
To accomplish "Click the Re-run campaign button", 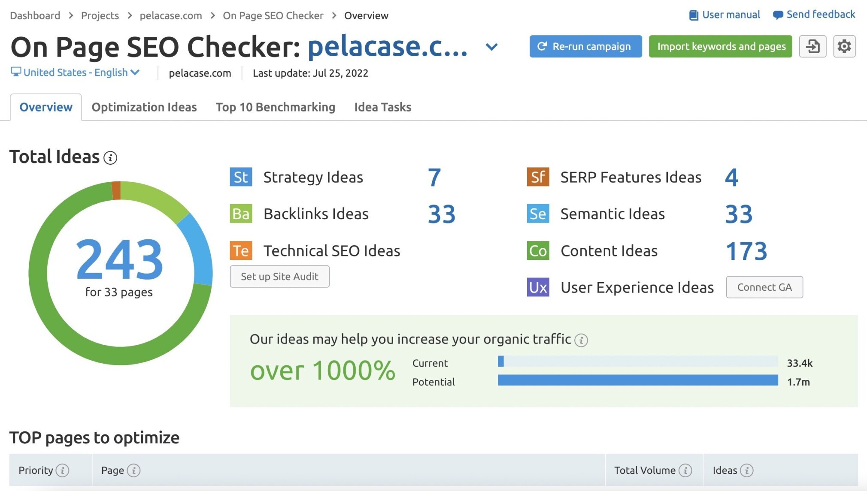I will (586, 46).
